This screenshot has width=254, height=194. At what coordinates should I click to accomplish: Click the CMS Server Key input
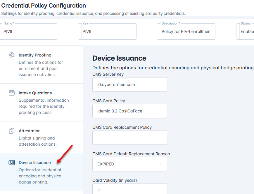[129, 84]
